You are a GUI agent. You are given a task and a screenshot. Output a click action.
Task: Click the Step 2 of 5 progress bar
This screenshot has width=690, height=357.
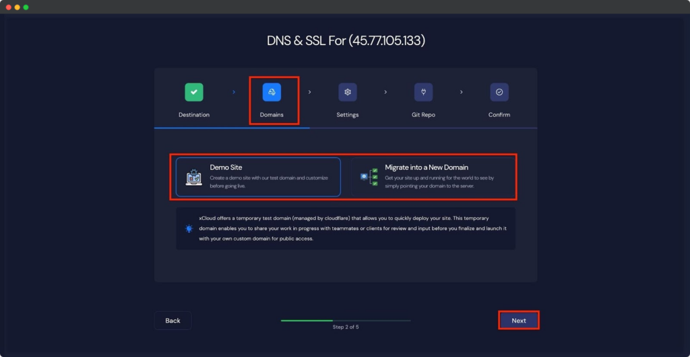click(346, 321)
